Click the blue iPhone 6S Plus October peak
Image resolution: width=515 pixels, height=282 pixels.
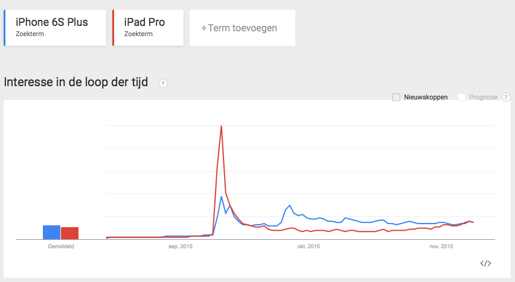point(290,205)
